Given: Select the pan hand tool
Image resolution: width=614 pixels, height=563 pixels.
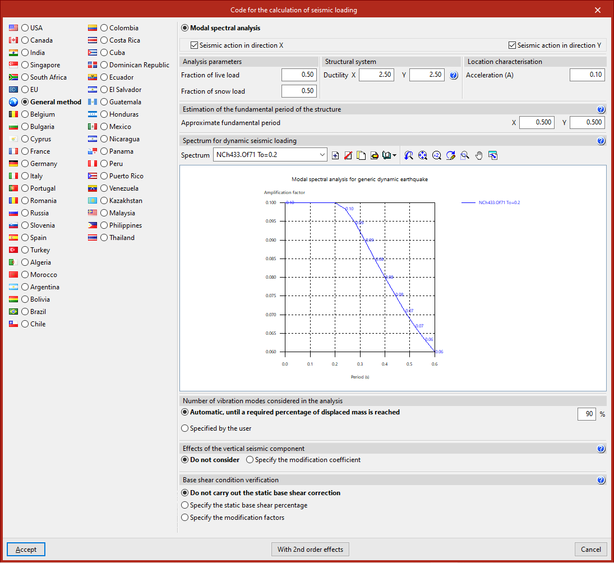Looking at the screenshot, I should pos(479,155).
